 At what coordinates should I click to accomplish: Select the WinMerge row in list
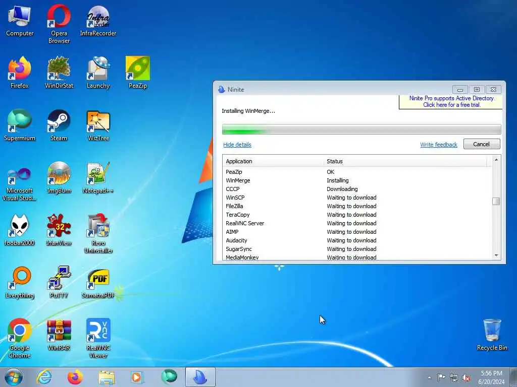click(x=357, y=180)
